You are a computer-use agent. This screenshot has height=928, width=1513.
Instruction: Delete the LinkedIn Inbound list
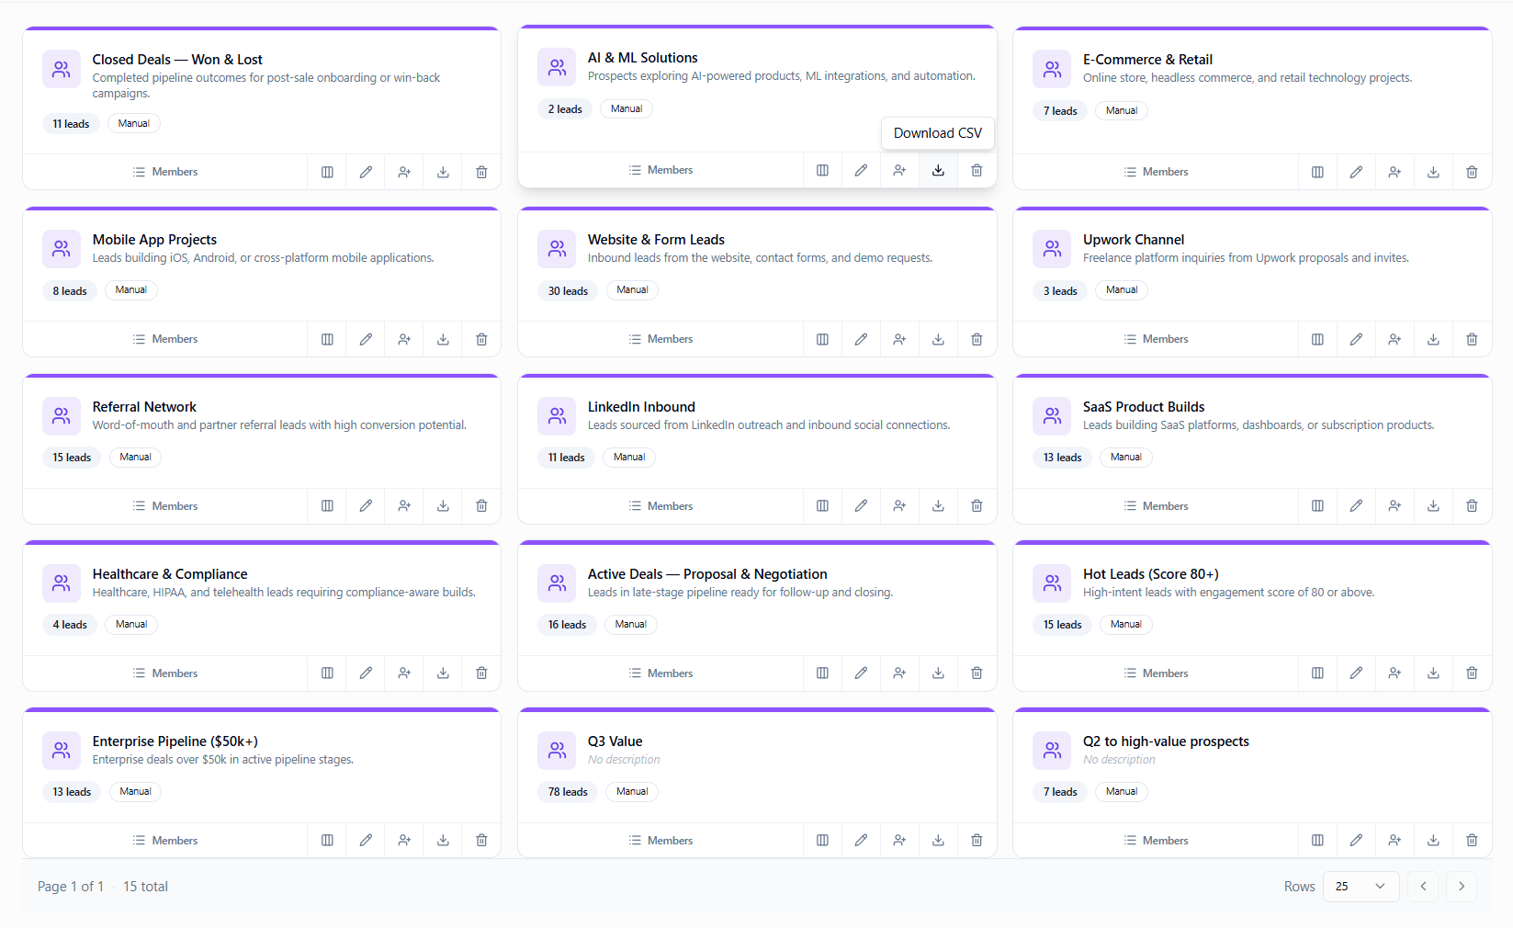pos(977,506)
